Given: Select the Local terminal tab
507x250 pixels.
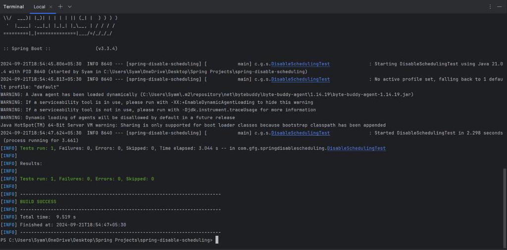Looking at the screenshot, I should (39, 7).
